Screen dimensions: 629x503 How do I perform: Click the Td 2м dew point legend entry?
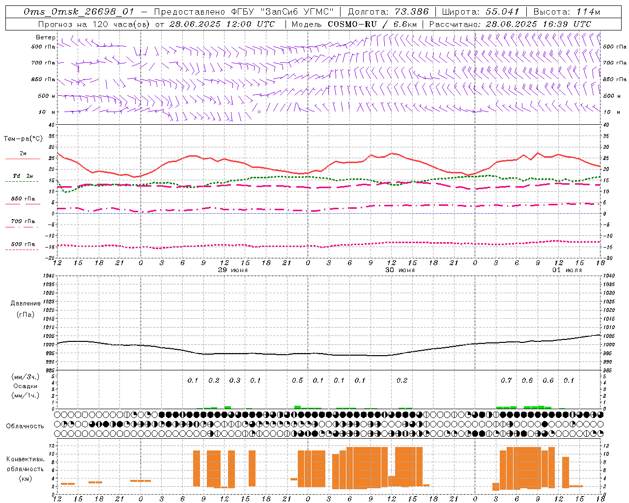[23, 176]
